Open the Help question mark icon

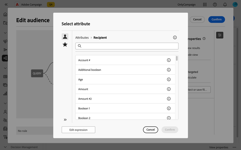tap(215, 4)
